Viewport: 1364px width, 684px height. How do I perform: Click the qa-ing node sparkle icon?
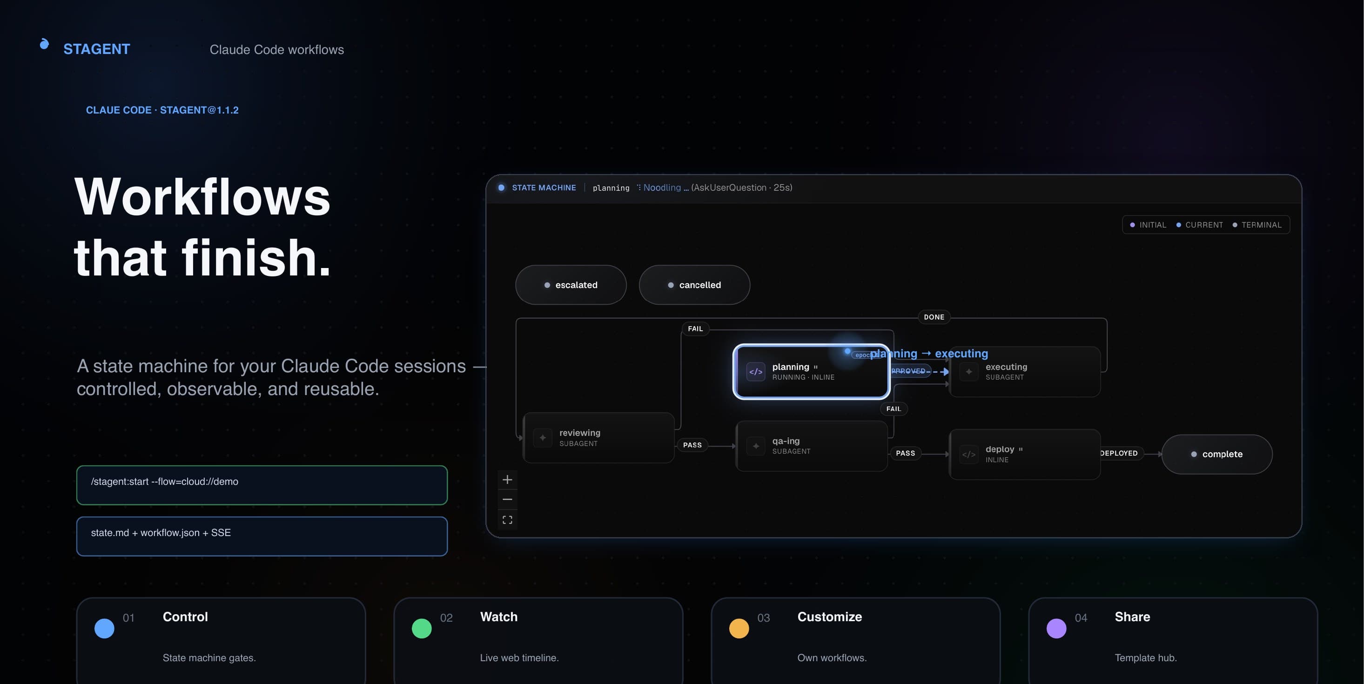point(756,446)
